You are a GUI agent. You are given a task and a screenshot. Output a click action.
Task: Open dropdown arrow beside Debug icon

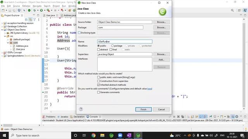pyautogui.click(x=38, y=10)
